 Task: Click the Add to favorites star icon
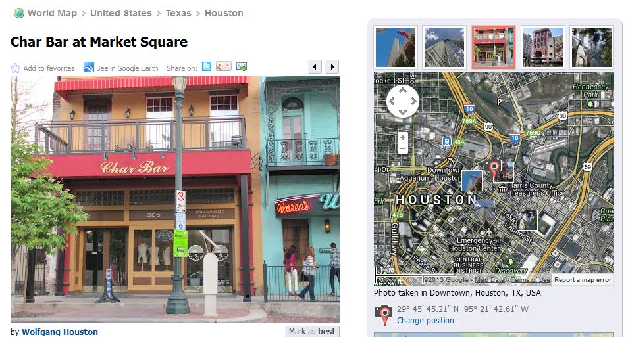(x=16, y=68)
